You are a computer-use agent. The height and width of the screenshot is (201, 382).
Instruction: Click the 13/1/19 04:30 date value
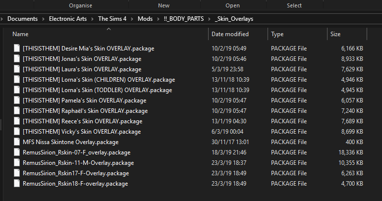pos(229,121)
